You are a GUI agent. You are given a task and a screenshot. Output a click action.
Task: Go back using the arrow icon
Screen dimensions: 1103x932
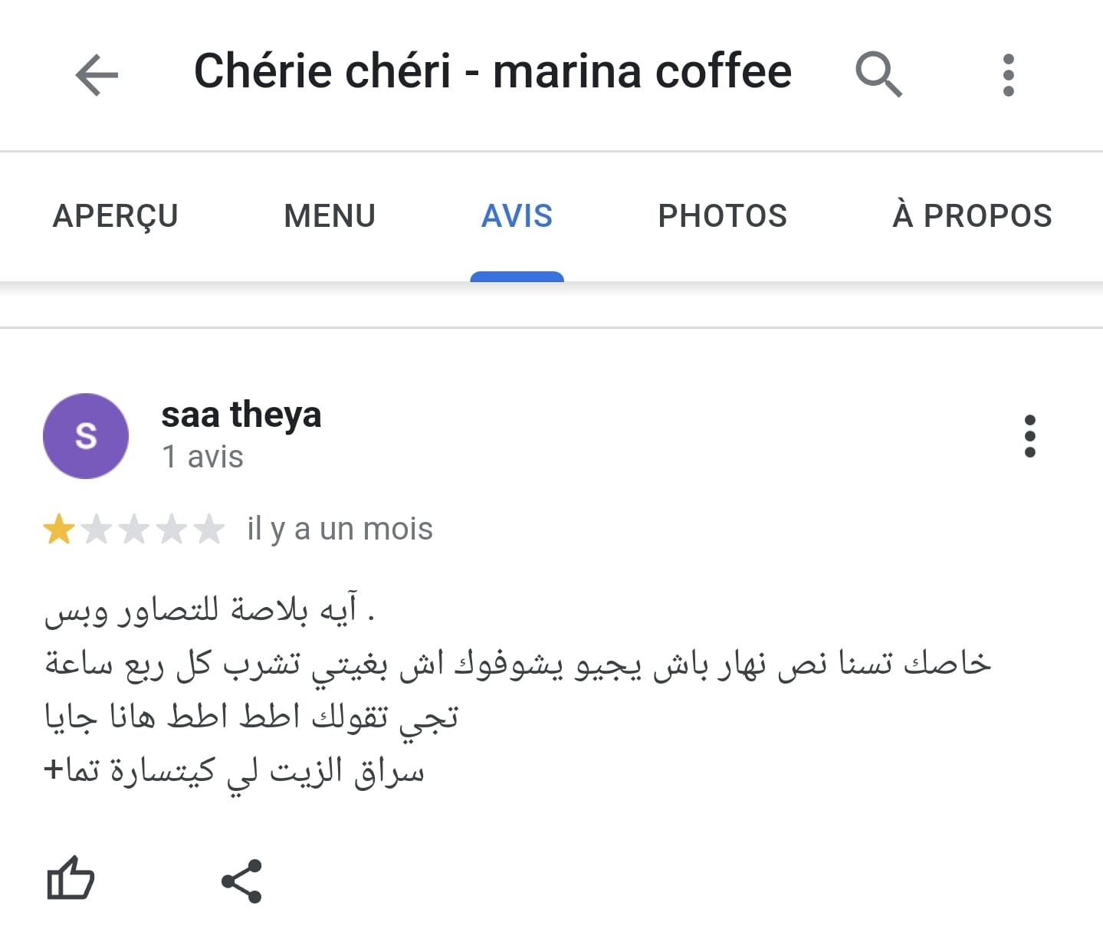click(97, 74)
